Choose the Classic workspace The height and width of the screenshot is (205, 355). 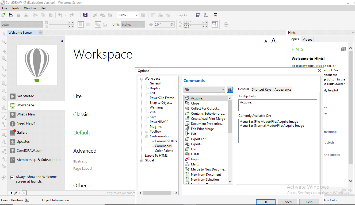[x=81, y=114]
